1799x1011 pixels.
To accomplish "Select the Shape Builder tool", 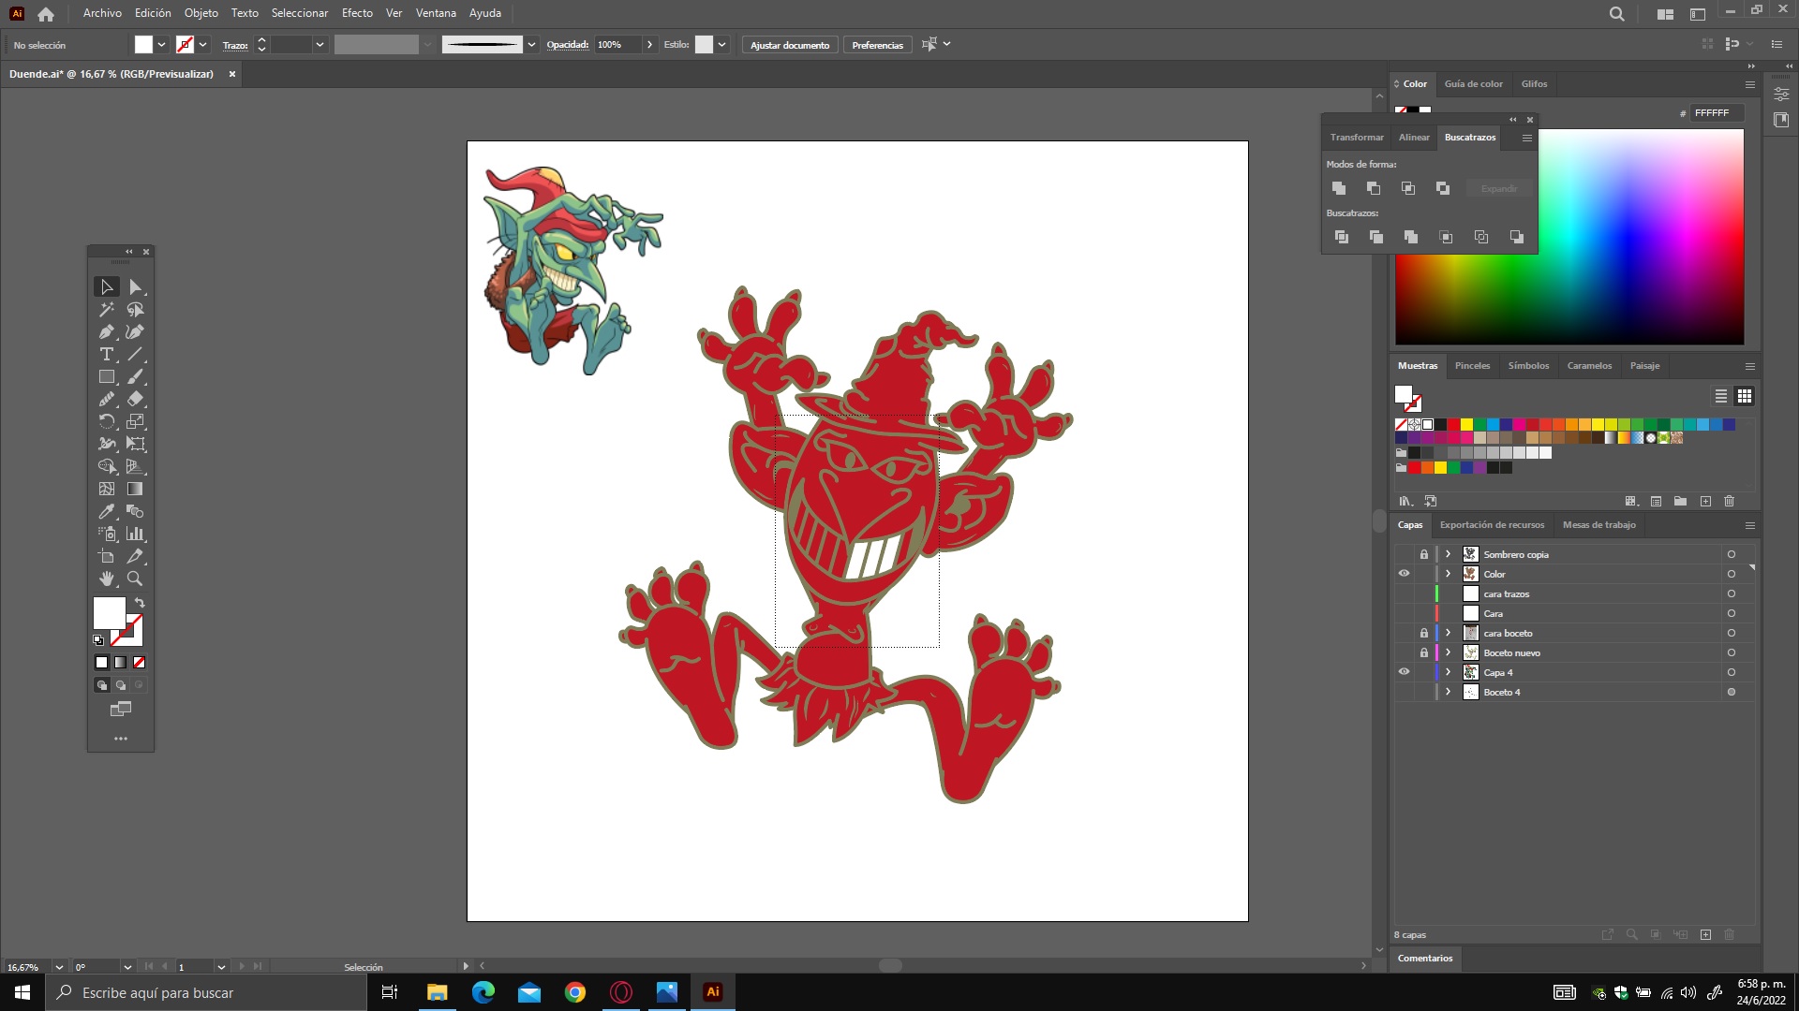I will [x=107, y=467].
